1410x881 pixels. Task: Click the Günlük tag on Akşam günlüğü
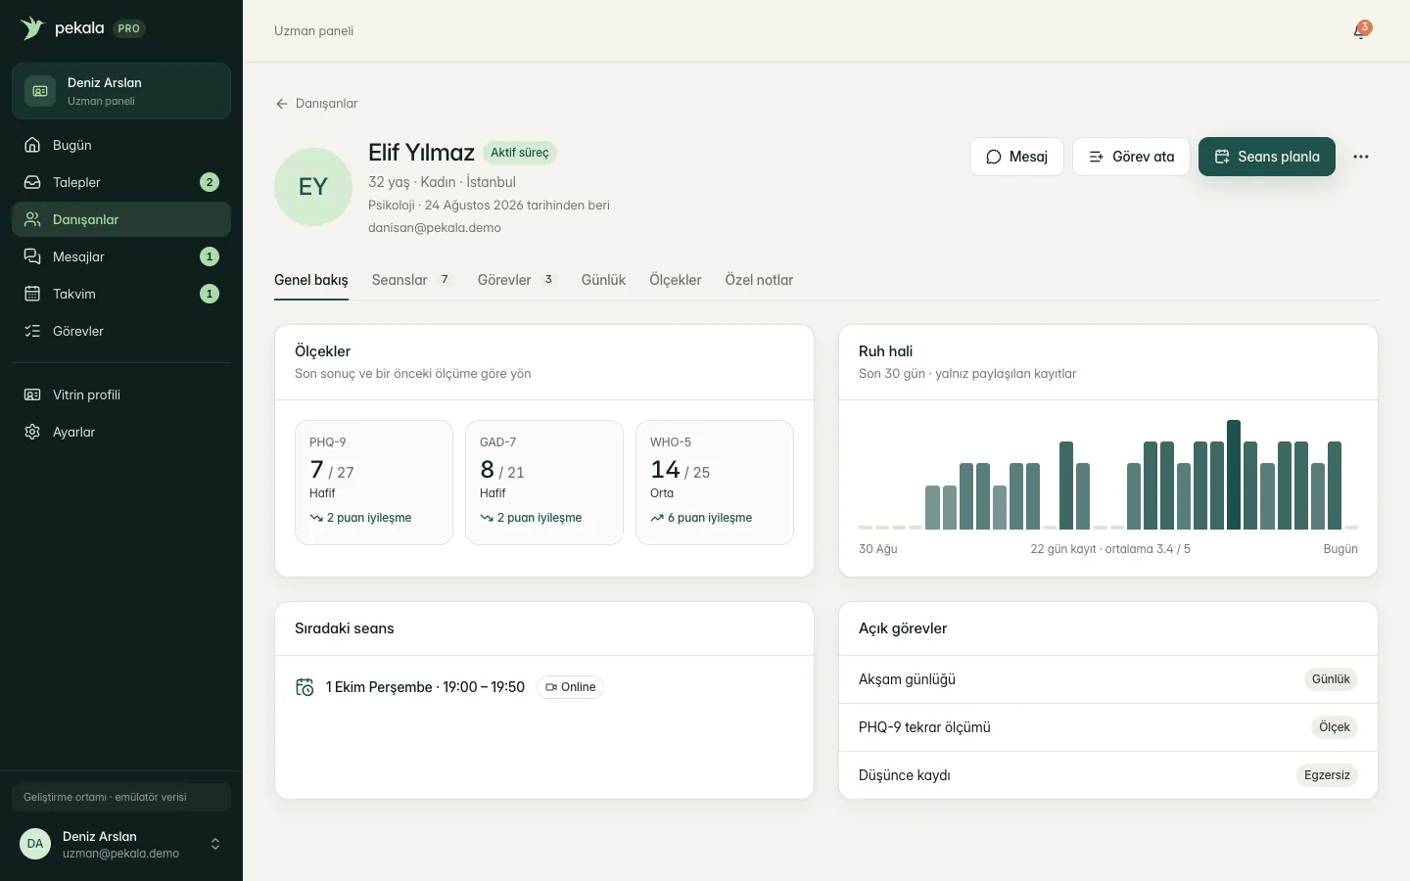(x=1331, y=679)
